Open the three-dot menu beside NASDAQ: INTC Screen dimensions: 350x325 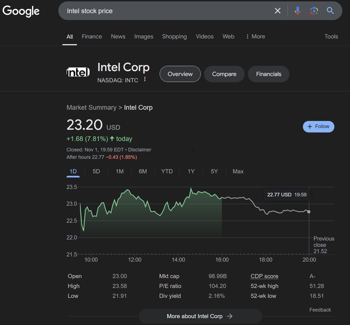(145, 80)
